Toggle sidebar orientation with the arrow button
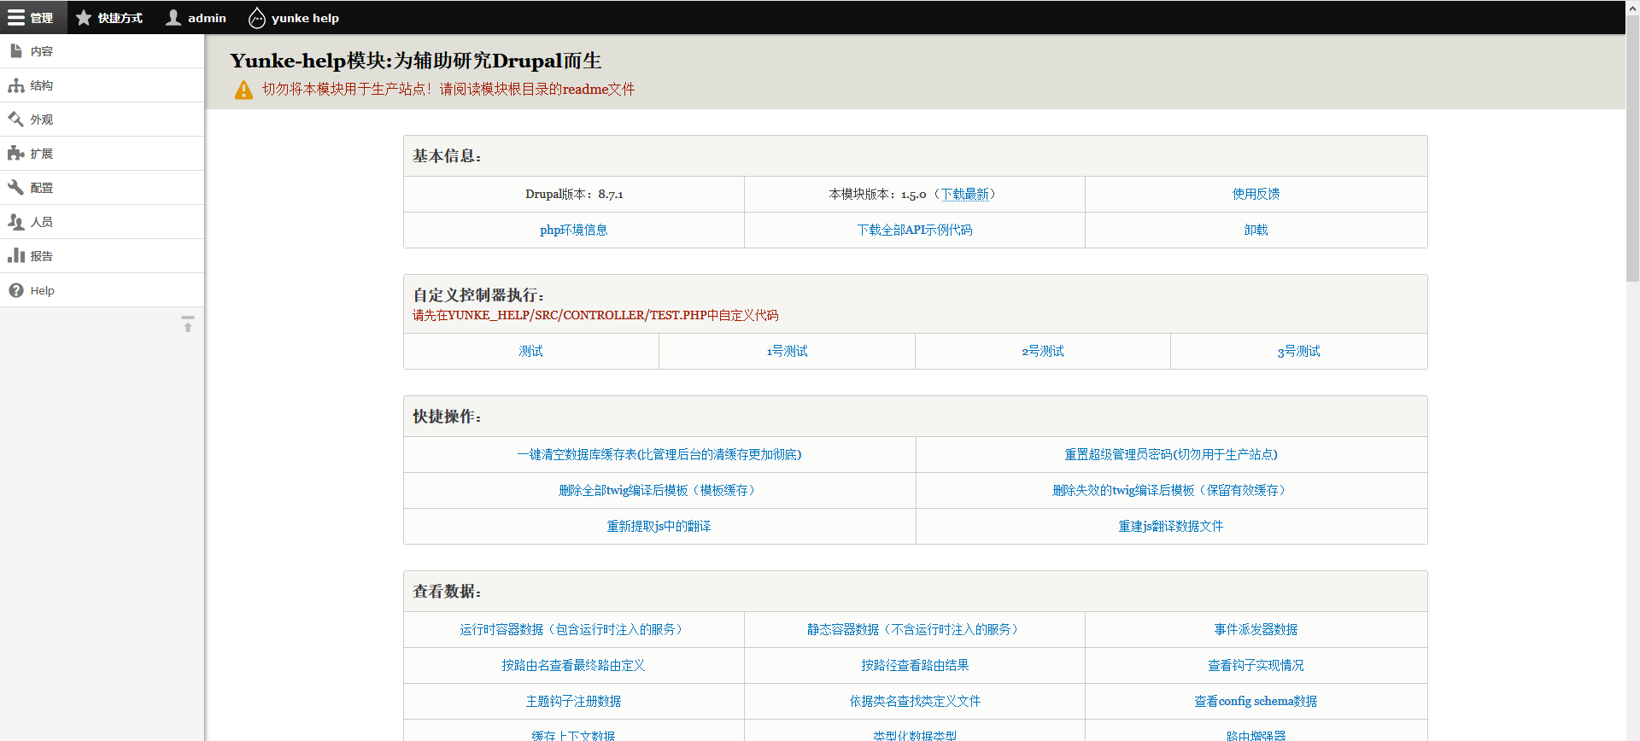Viewport: 1640px width, 741px height. tap(188, 324)
